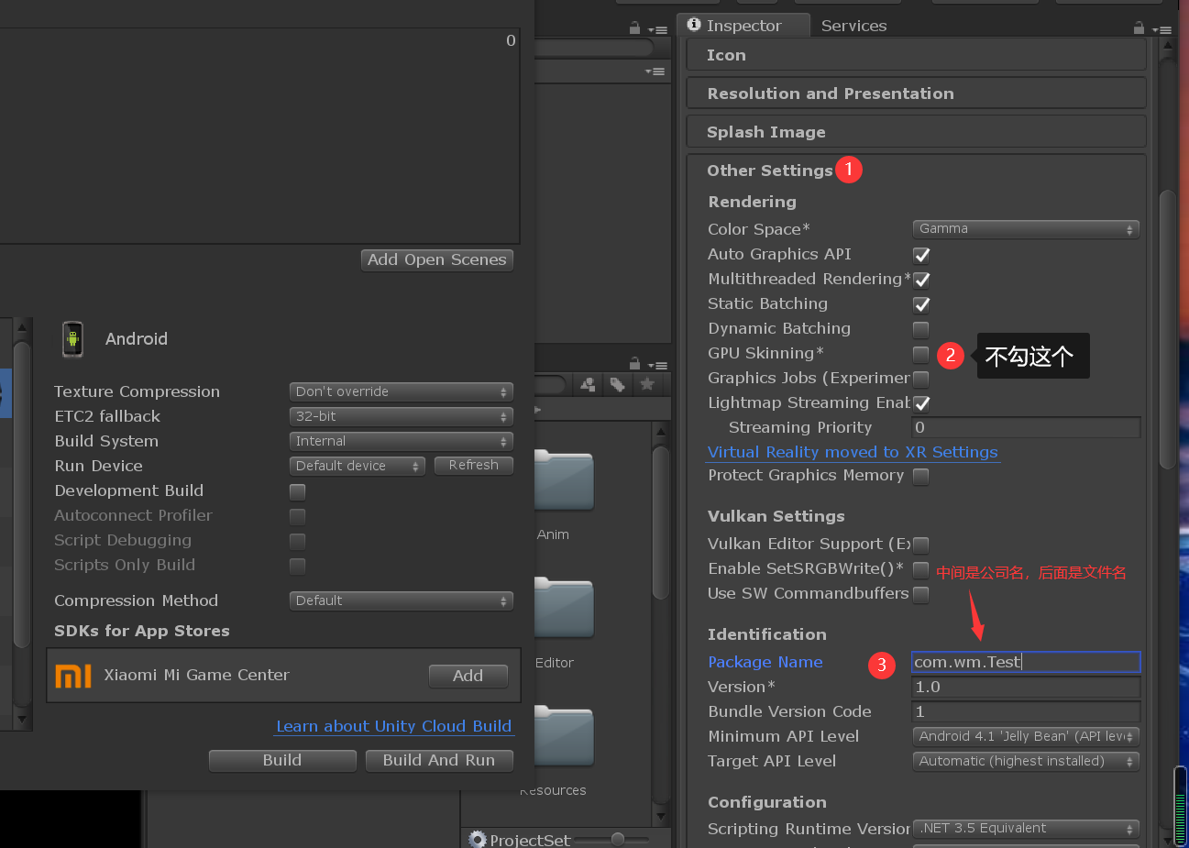This screenshot has width=1189, height=848.
Task: Click the ProjectSet gear icon at bottom
Action: click(x=478, y=838)
